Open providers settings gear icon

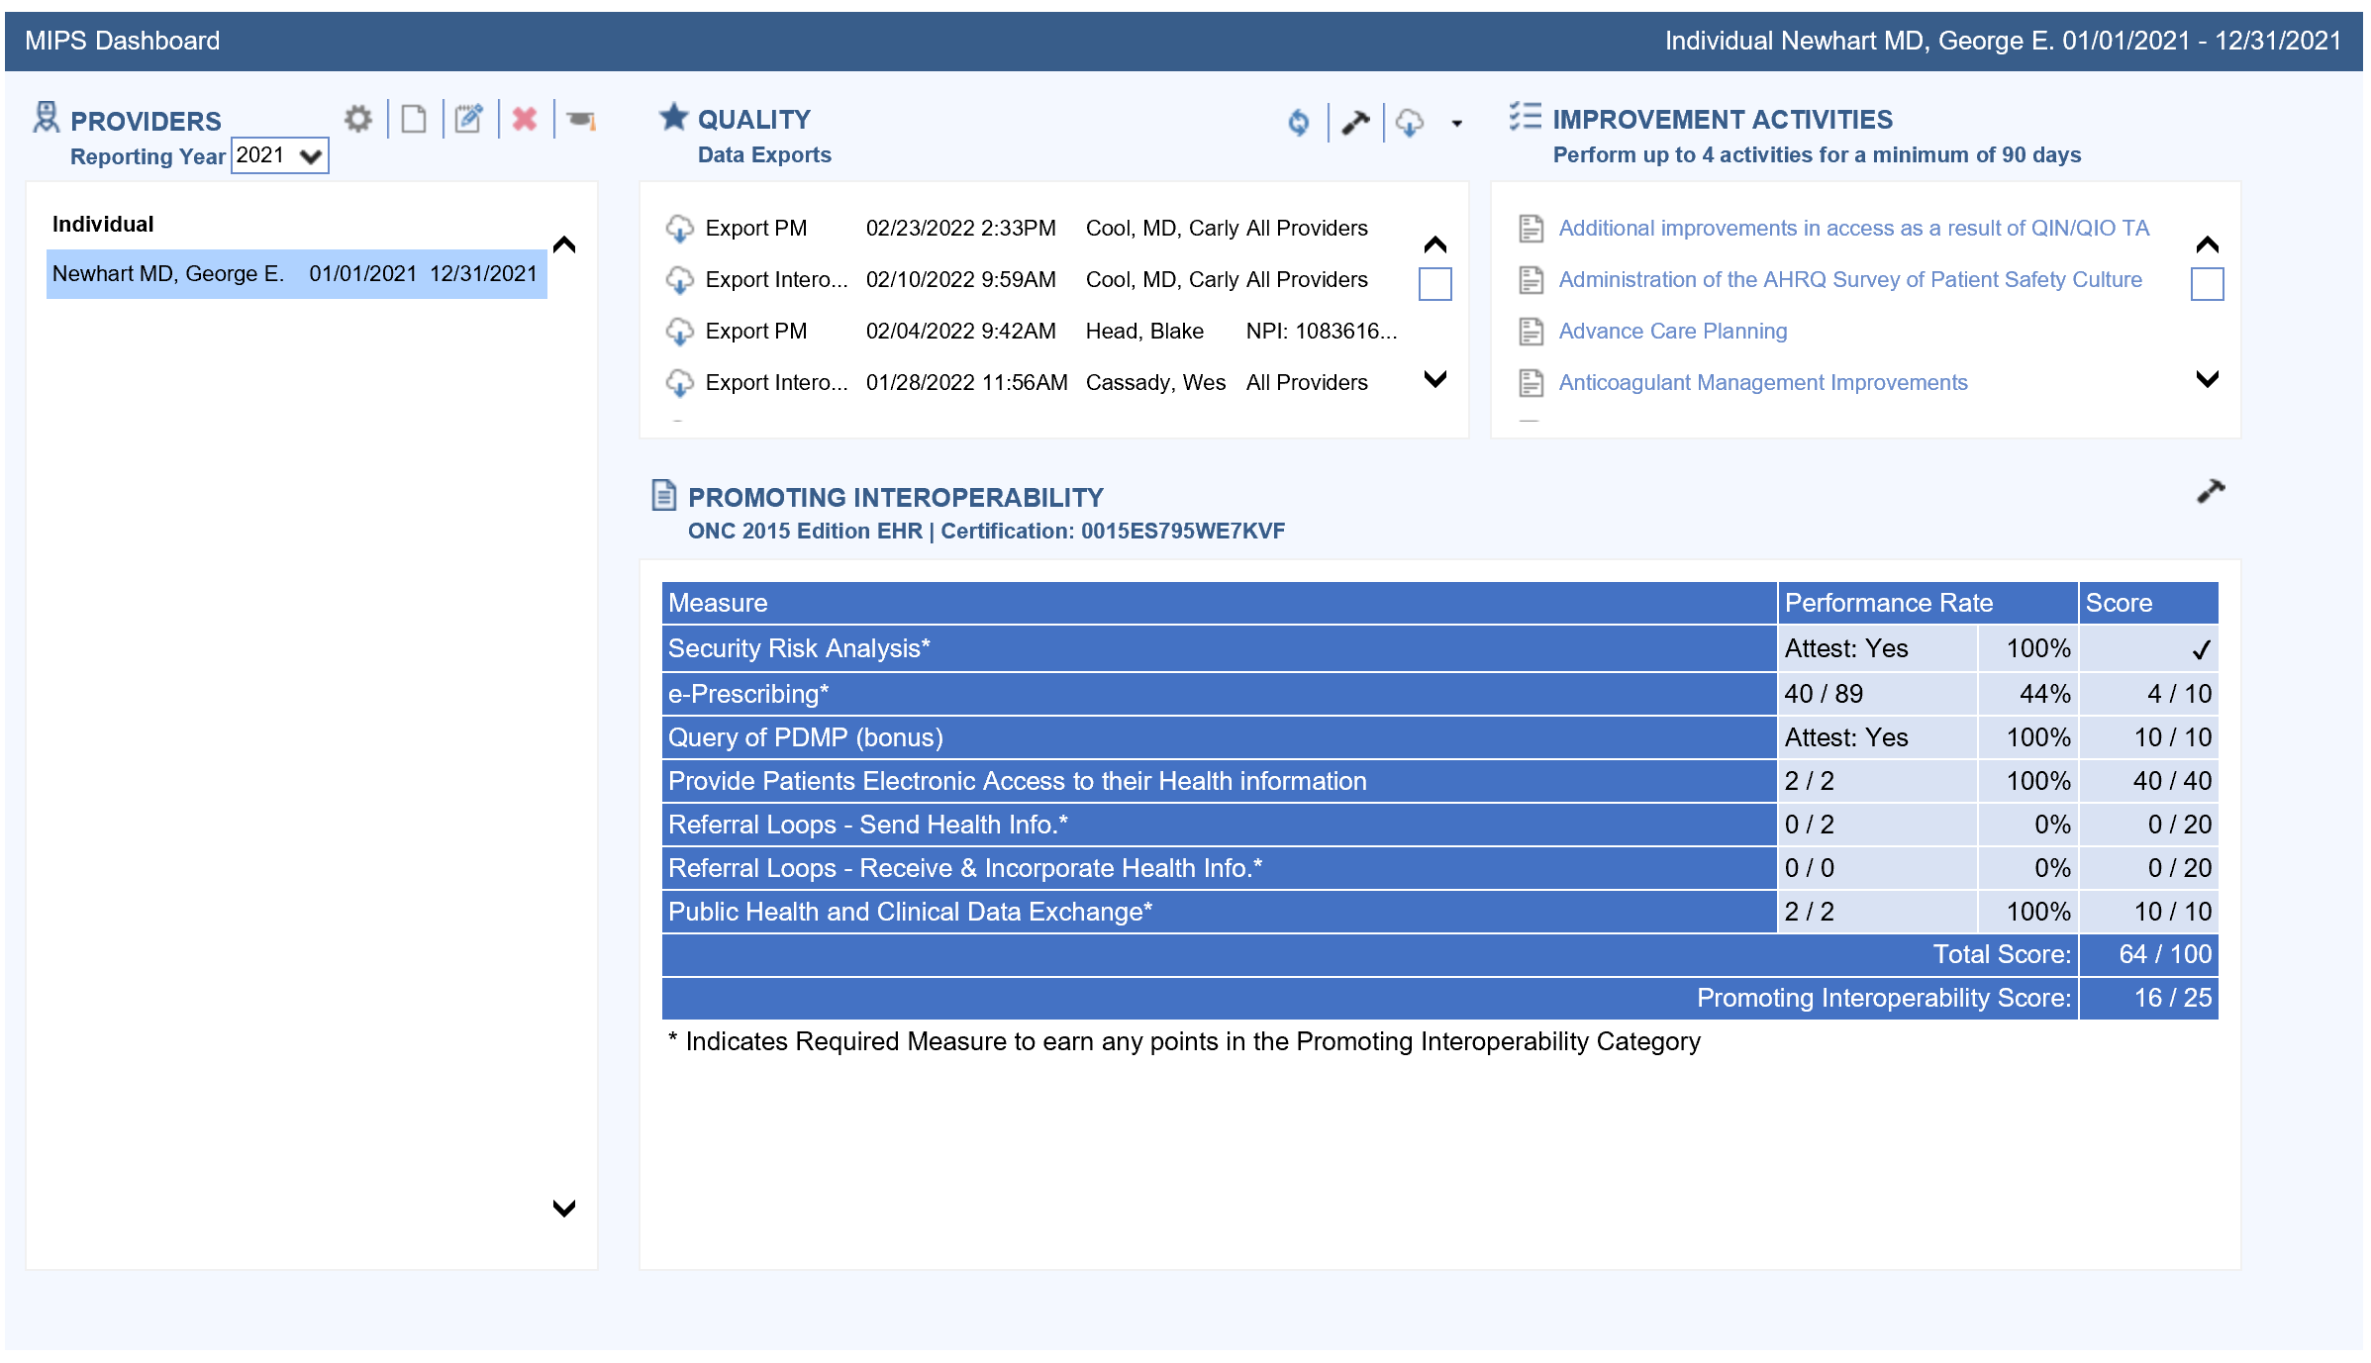(357, 120)
